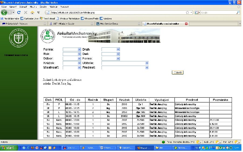Click the '14:15 - 16:15' time cell
The height and width of the screenshot is (152, 243).
[x=75, y=116]
